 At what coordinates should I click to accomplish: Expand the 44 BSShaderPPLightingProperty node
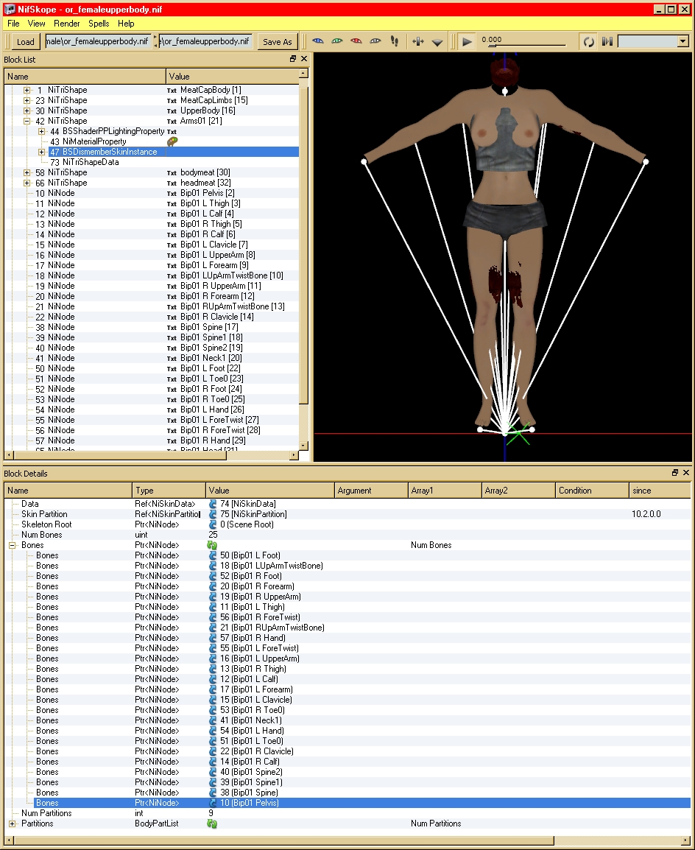(42, 132)
